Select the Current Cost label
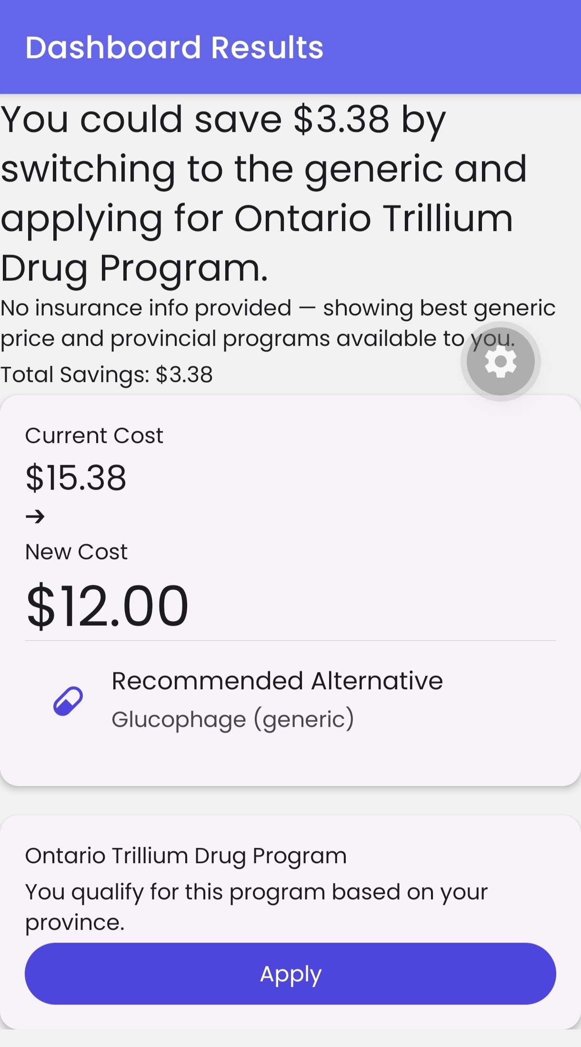The image size is (581, 1047). [94, 435]
